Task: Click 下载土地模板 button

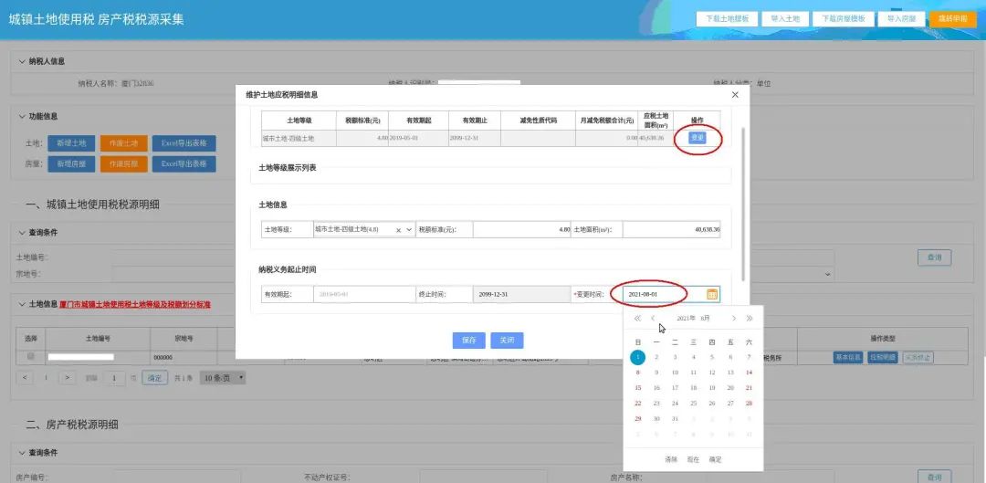Action: [727, 19]
